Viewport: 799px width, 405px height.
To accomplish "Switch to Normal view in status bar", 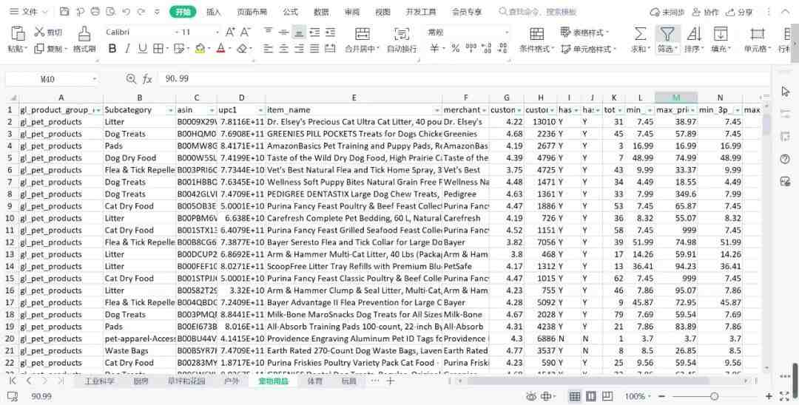I will pyautogui.click(x=575, y=396).
